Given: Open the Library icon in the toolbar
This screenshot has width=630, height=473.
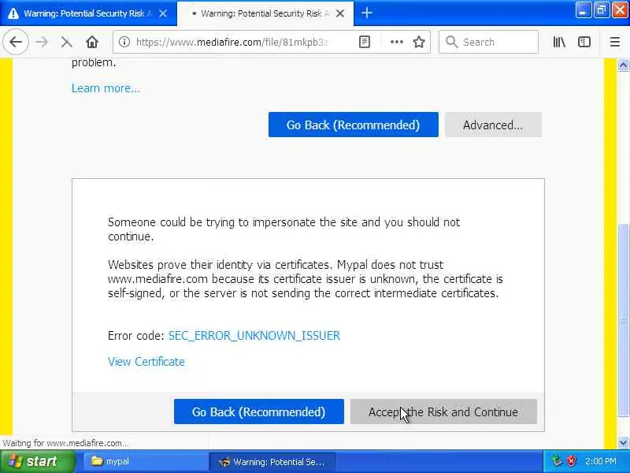Looking at the screenshot, I should click(559, 42).
